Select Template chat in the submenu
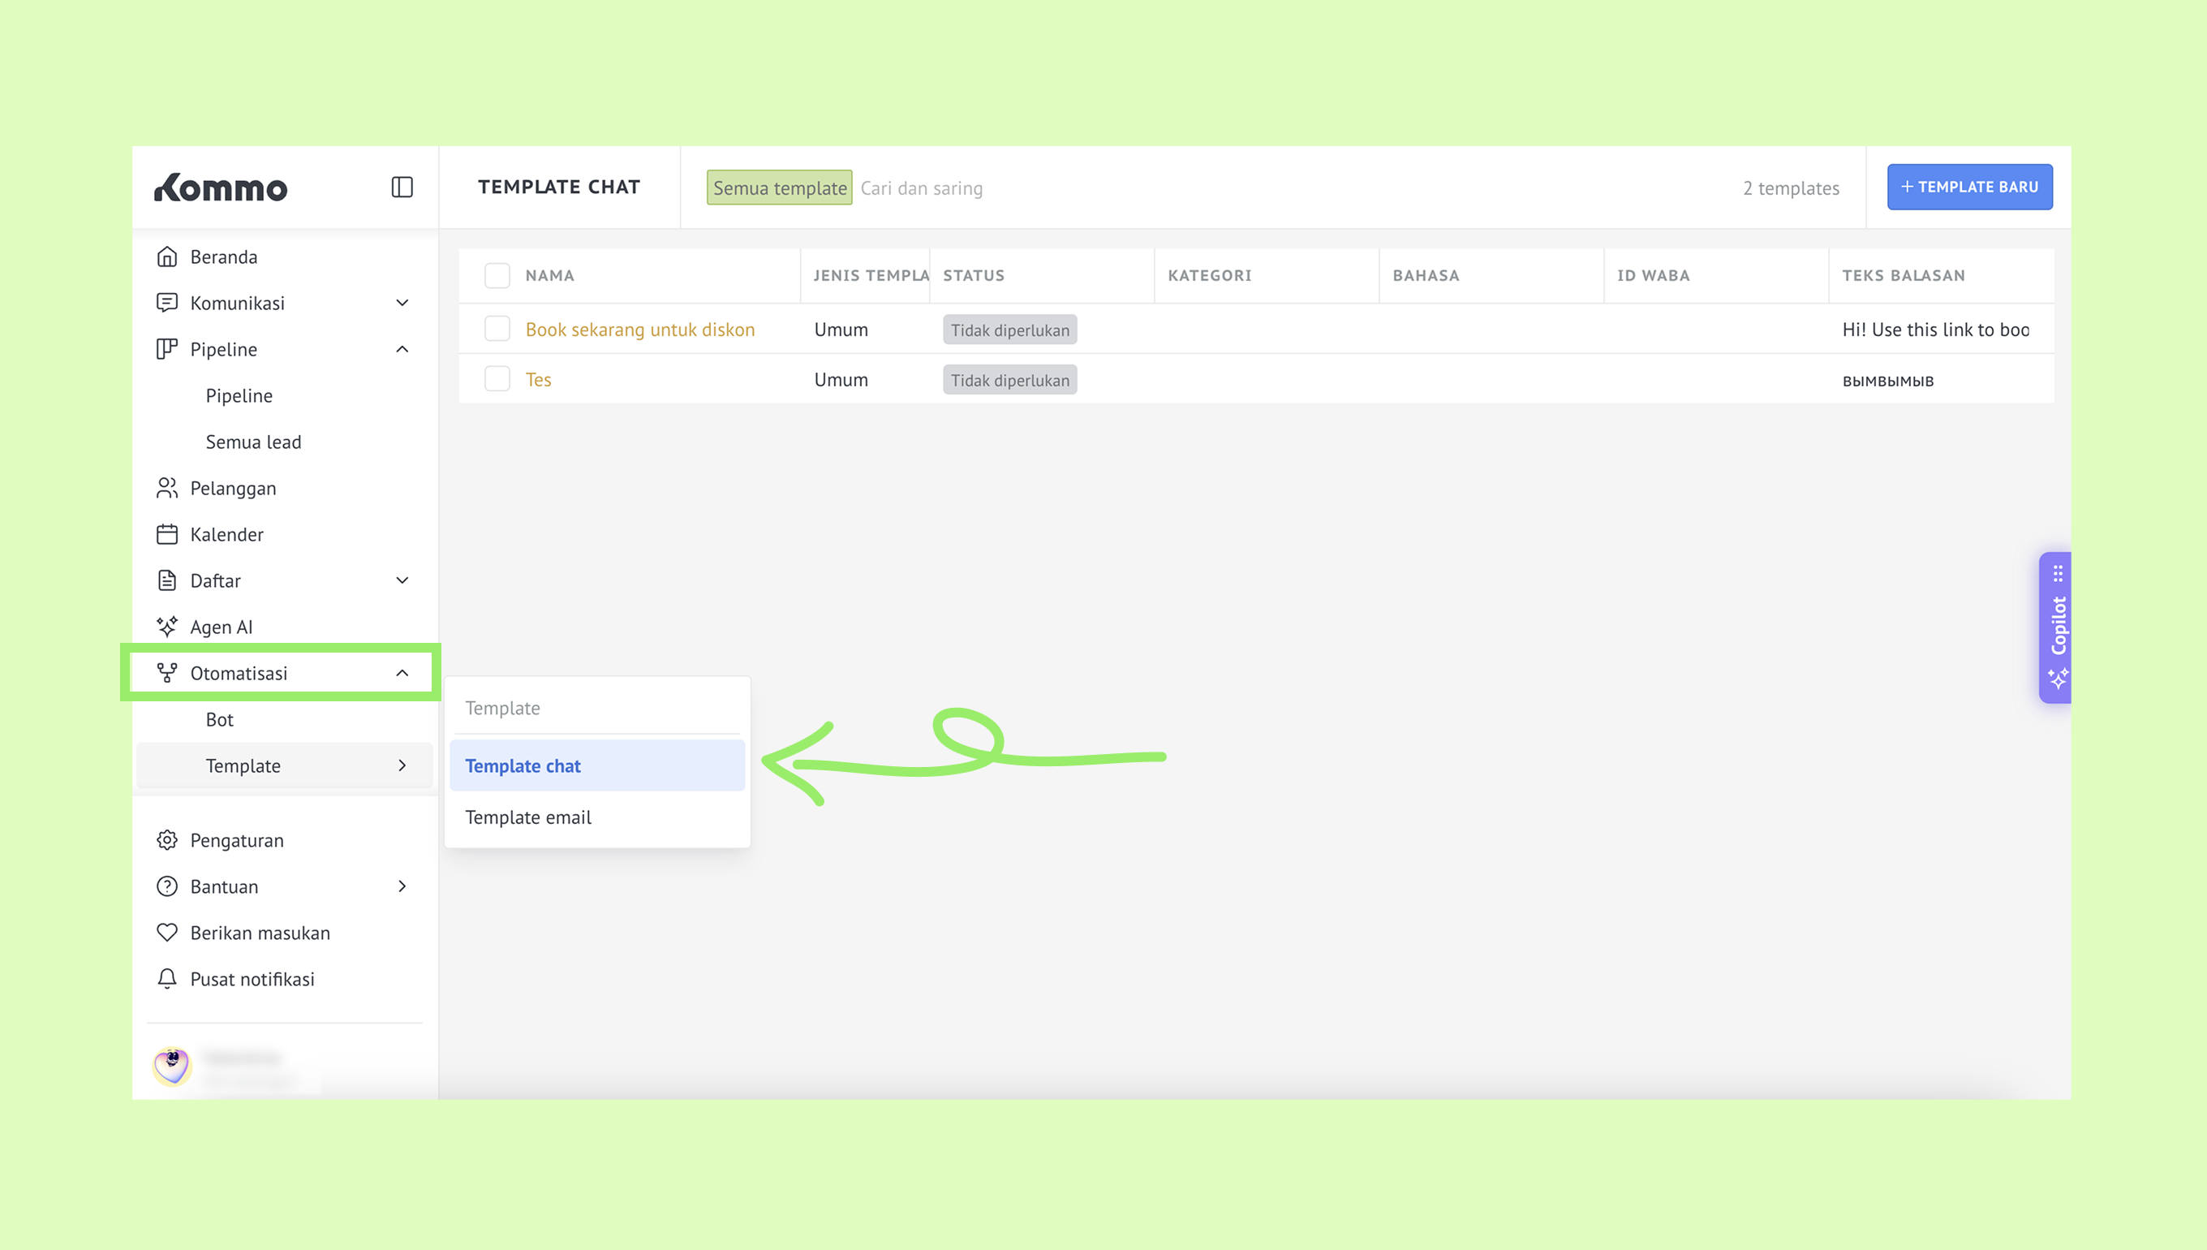The width and height of the screenshot is (2207, 1250). pos(597,765)
